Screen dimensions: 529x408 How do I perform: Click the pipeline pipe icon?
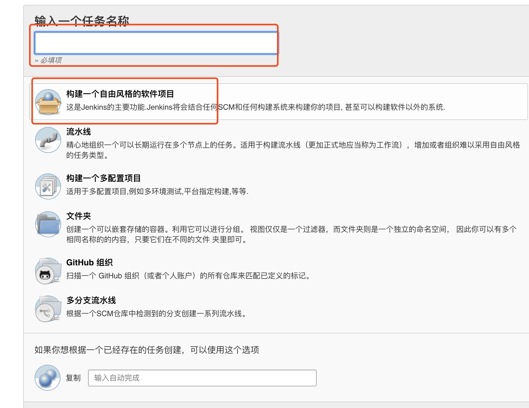pos(48,140)
